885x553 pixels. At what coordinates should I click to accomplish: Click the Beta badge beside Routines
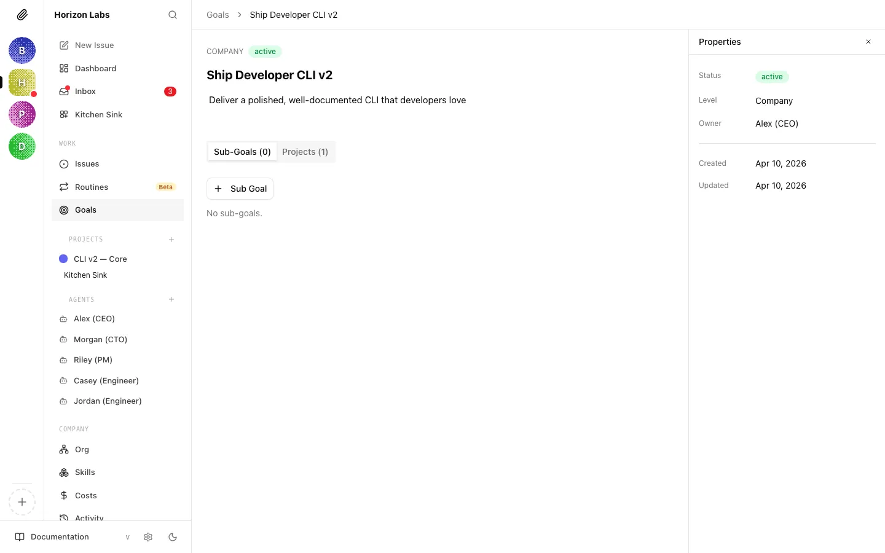click(166, 187)
